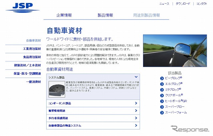Select 自動車資材 in the sidebar
The height and width of the screenshot is (136, 213).
pyautogui.click(x=33, y=40)
